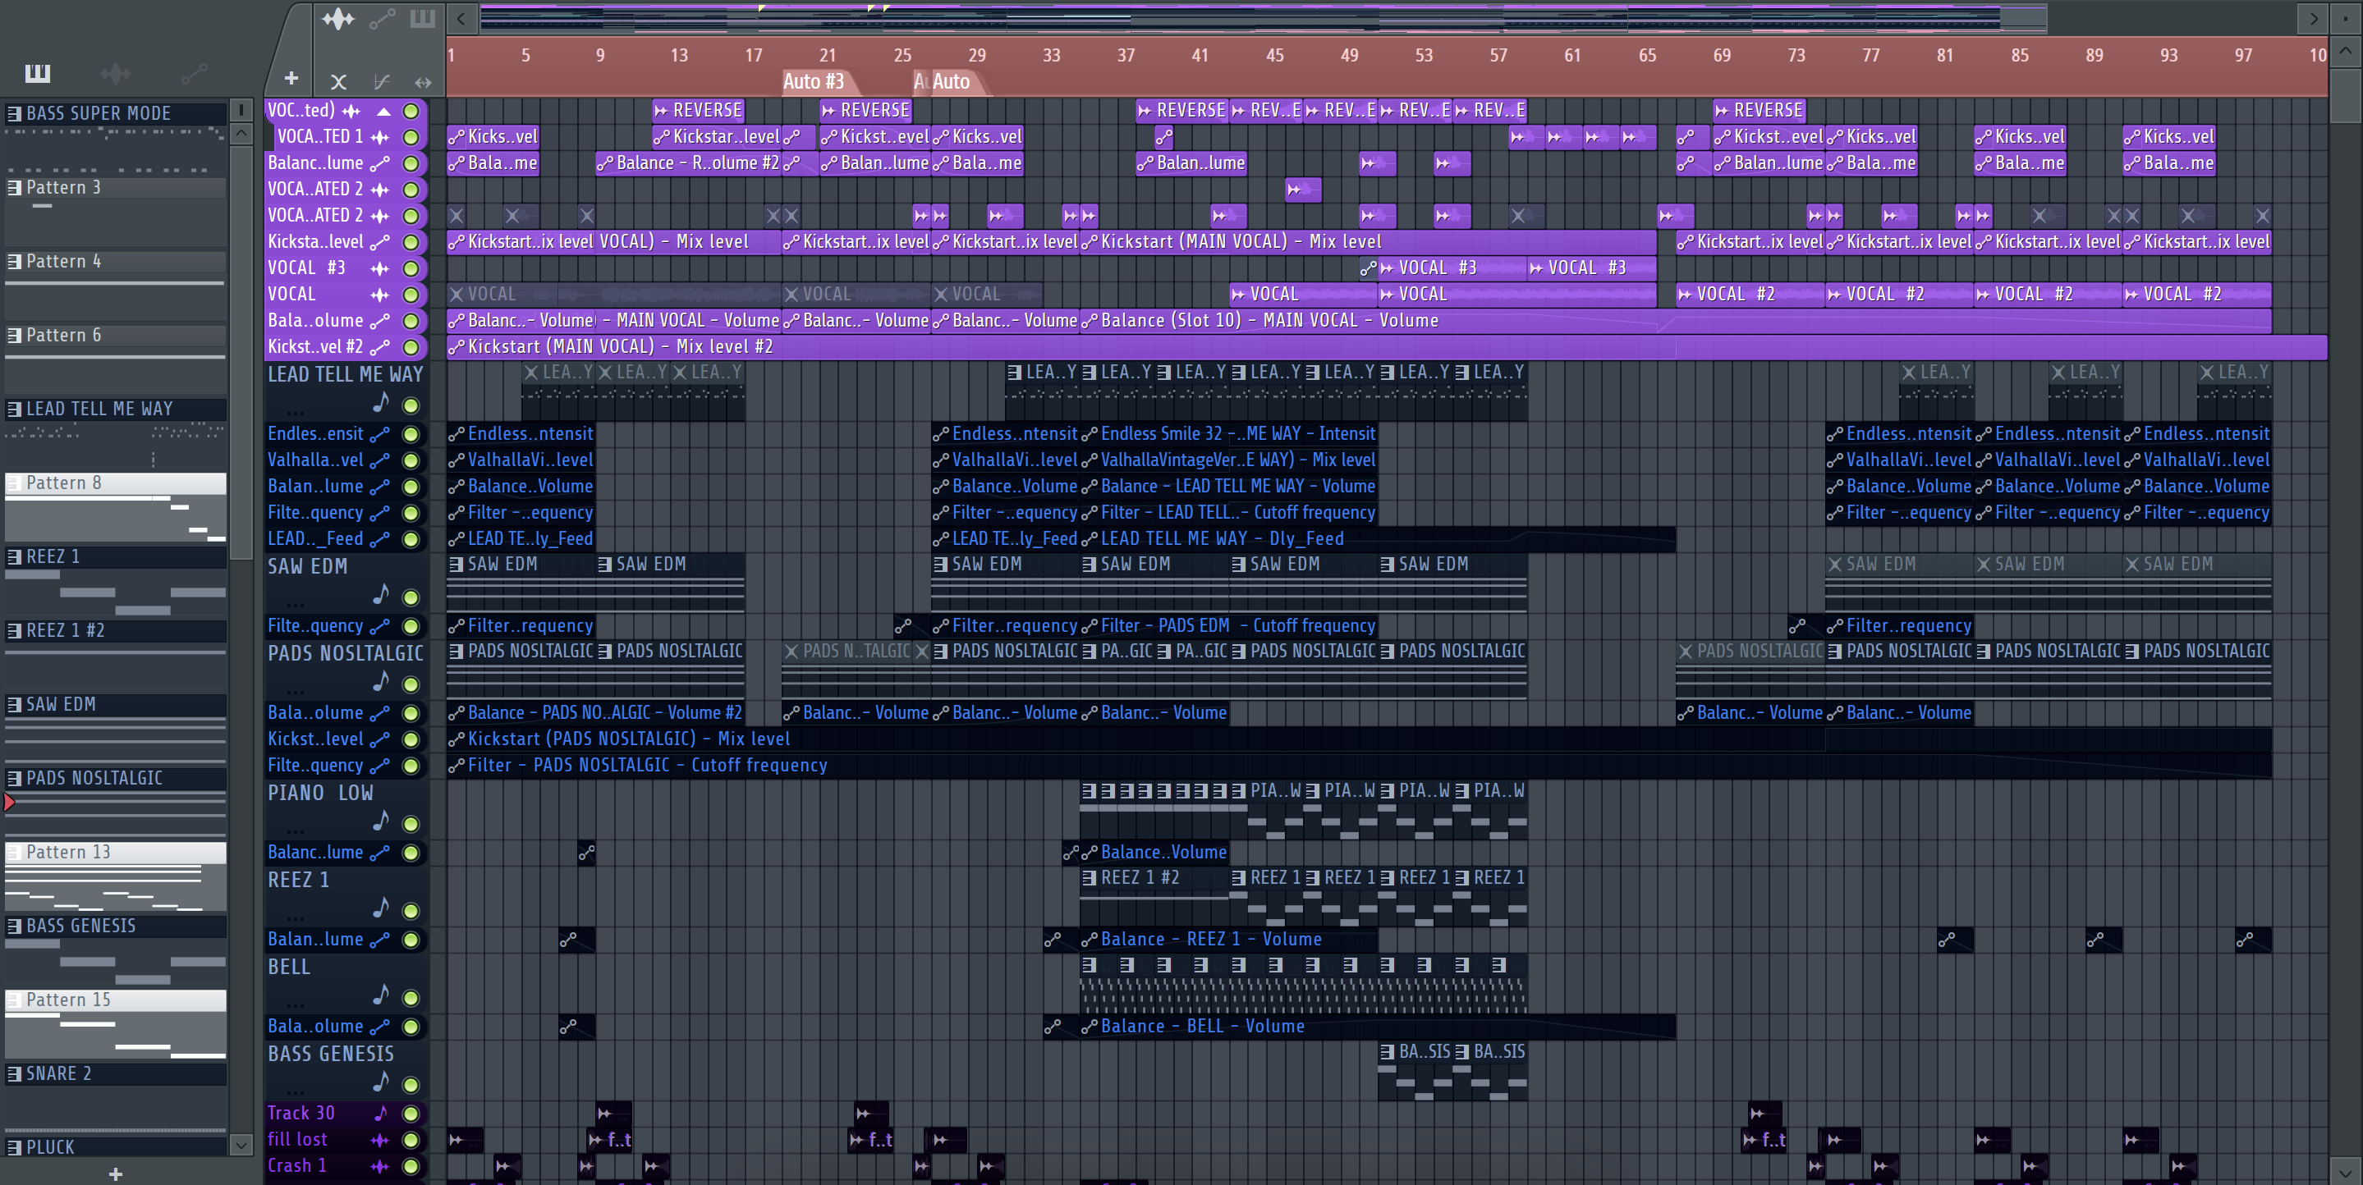The width and height of the screenshot is (2363, 1185).
Task: Click the plus icon to add a track
Action: (291, 79)
